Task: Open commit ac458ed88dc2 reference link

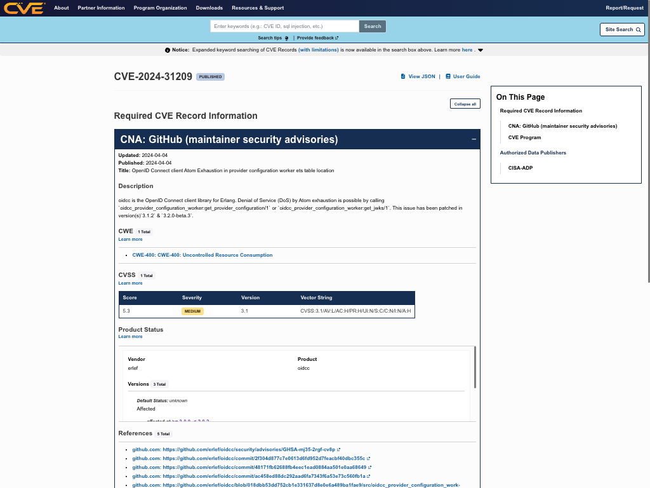Action: [x=249, y=477]
